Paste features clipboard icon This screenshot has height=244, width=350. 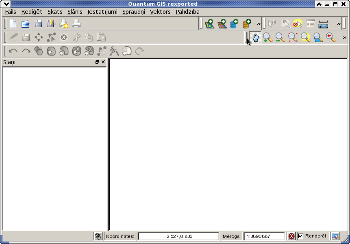pyautogui.click(x=101, y=37)
